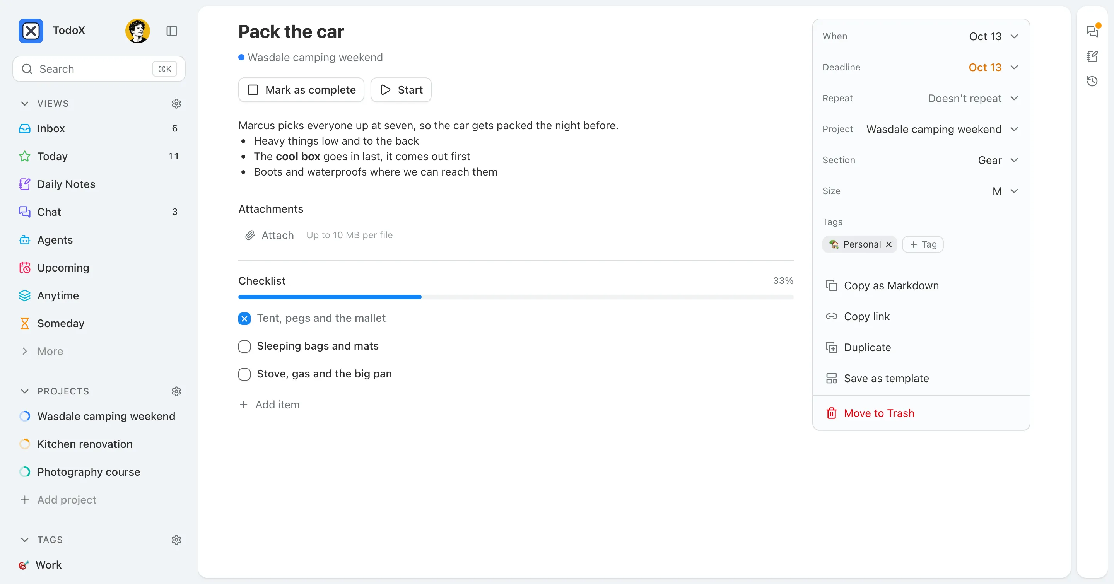
Task: Open the When date dropdown
Action: (x=993, y=36)
